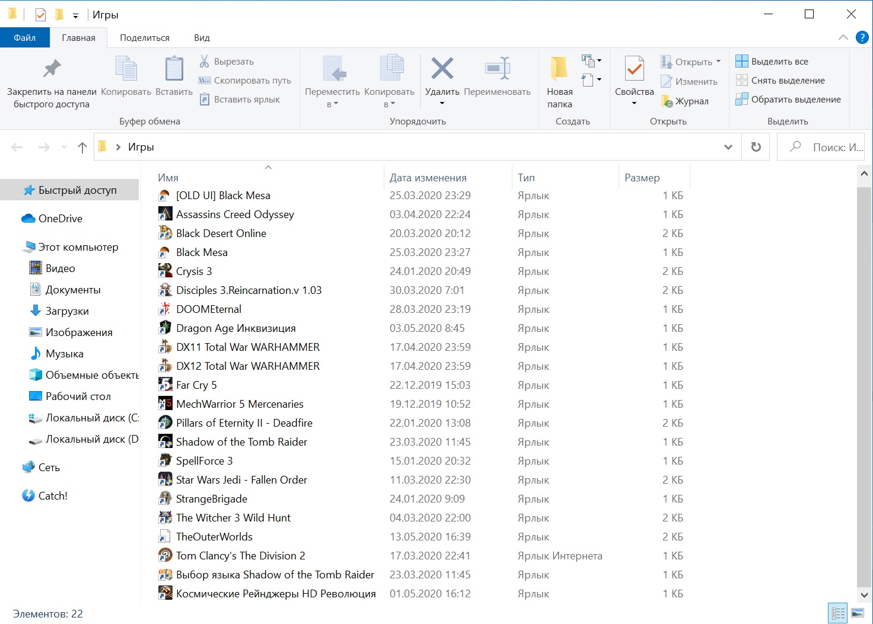Screen dimensions: 873x624
Task: Switch to large thumbnails view icon
Action: point(858,613)
